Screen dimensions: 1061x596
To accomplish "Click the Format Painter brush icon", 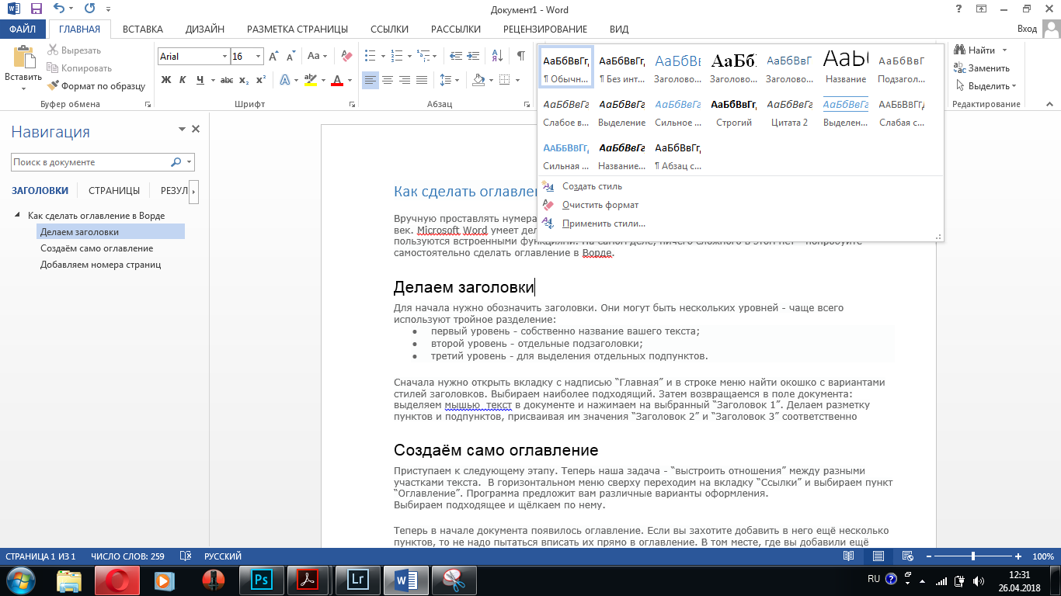I will 54,86.
